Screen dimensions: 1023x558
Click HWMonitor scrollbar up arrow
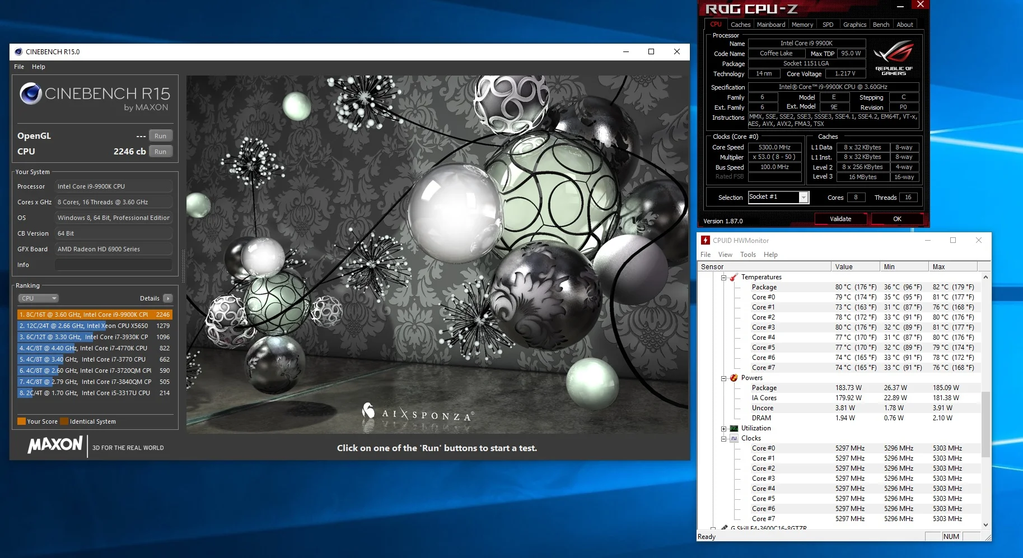click(985, 277)
